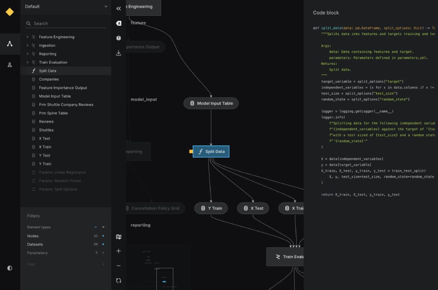The image size is (438, 290).
Task: Open the Default pipeline dropdown
Action: [x=66, y=7]
